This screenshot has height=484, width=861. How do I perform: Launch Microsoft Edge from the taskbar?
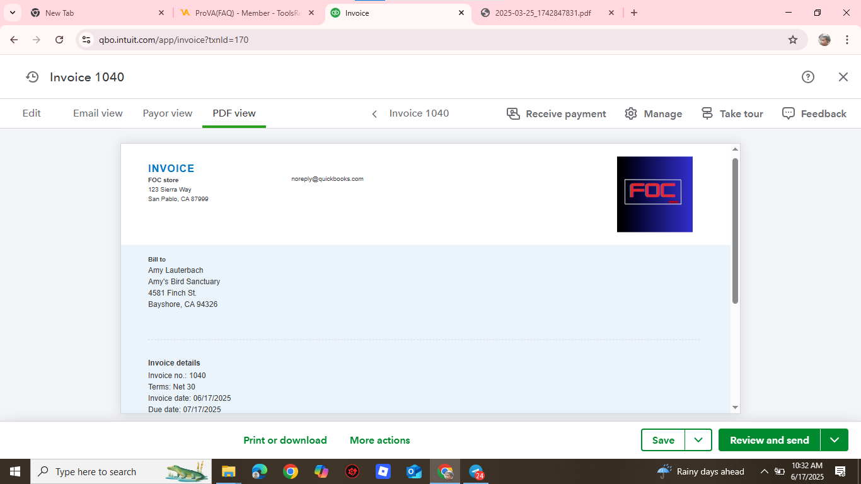coord(259,471)
